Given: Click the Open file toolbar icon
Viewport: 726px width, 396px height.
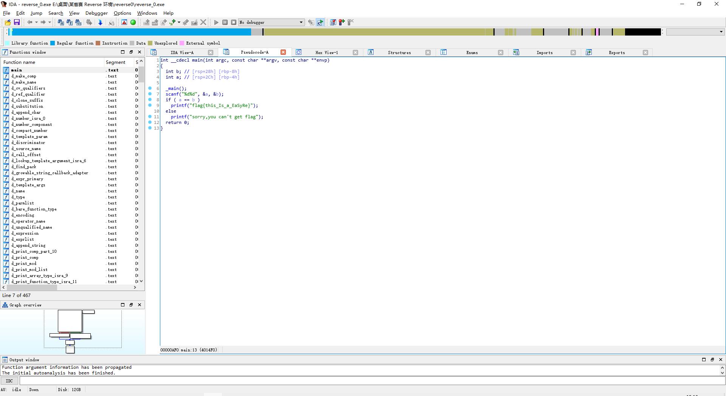Looking at the screenshot, I should pos(8,22).
